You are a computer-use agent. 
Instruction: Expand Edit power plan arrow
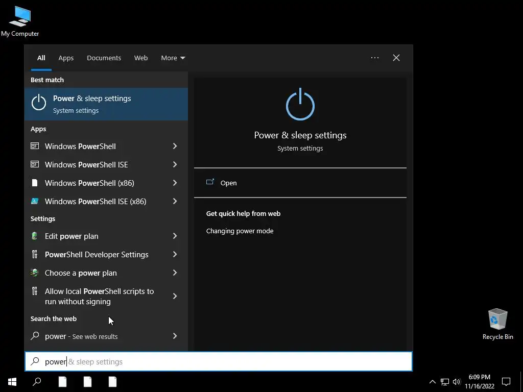[175, 236]
